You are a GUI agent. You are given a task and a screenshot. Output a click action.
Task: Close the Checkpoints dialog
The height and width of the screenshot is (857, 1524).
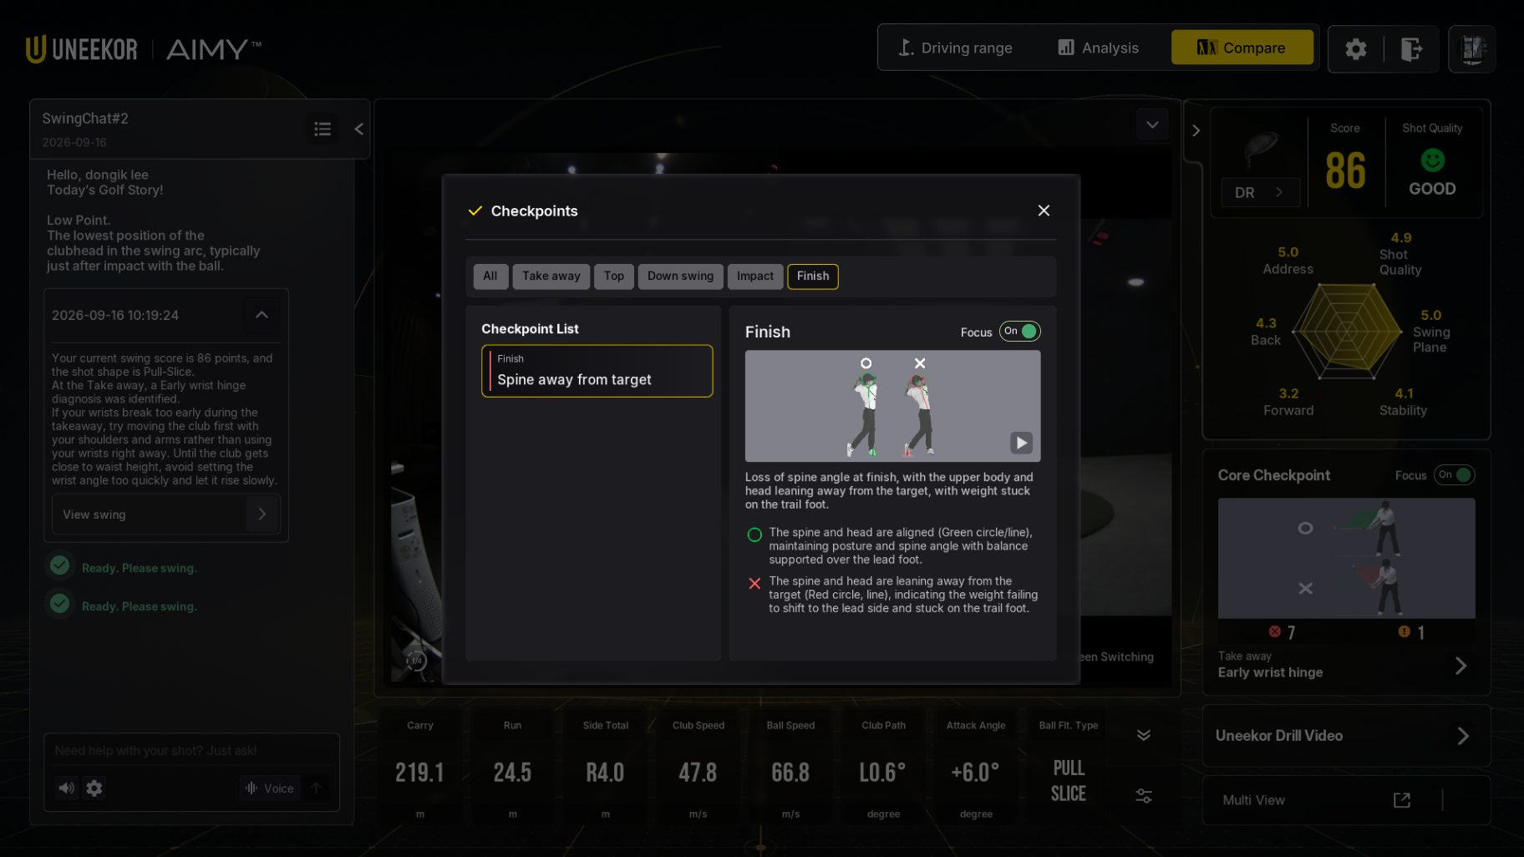1044,210
